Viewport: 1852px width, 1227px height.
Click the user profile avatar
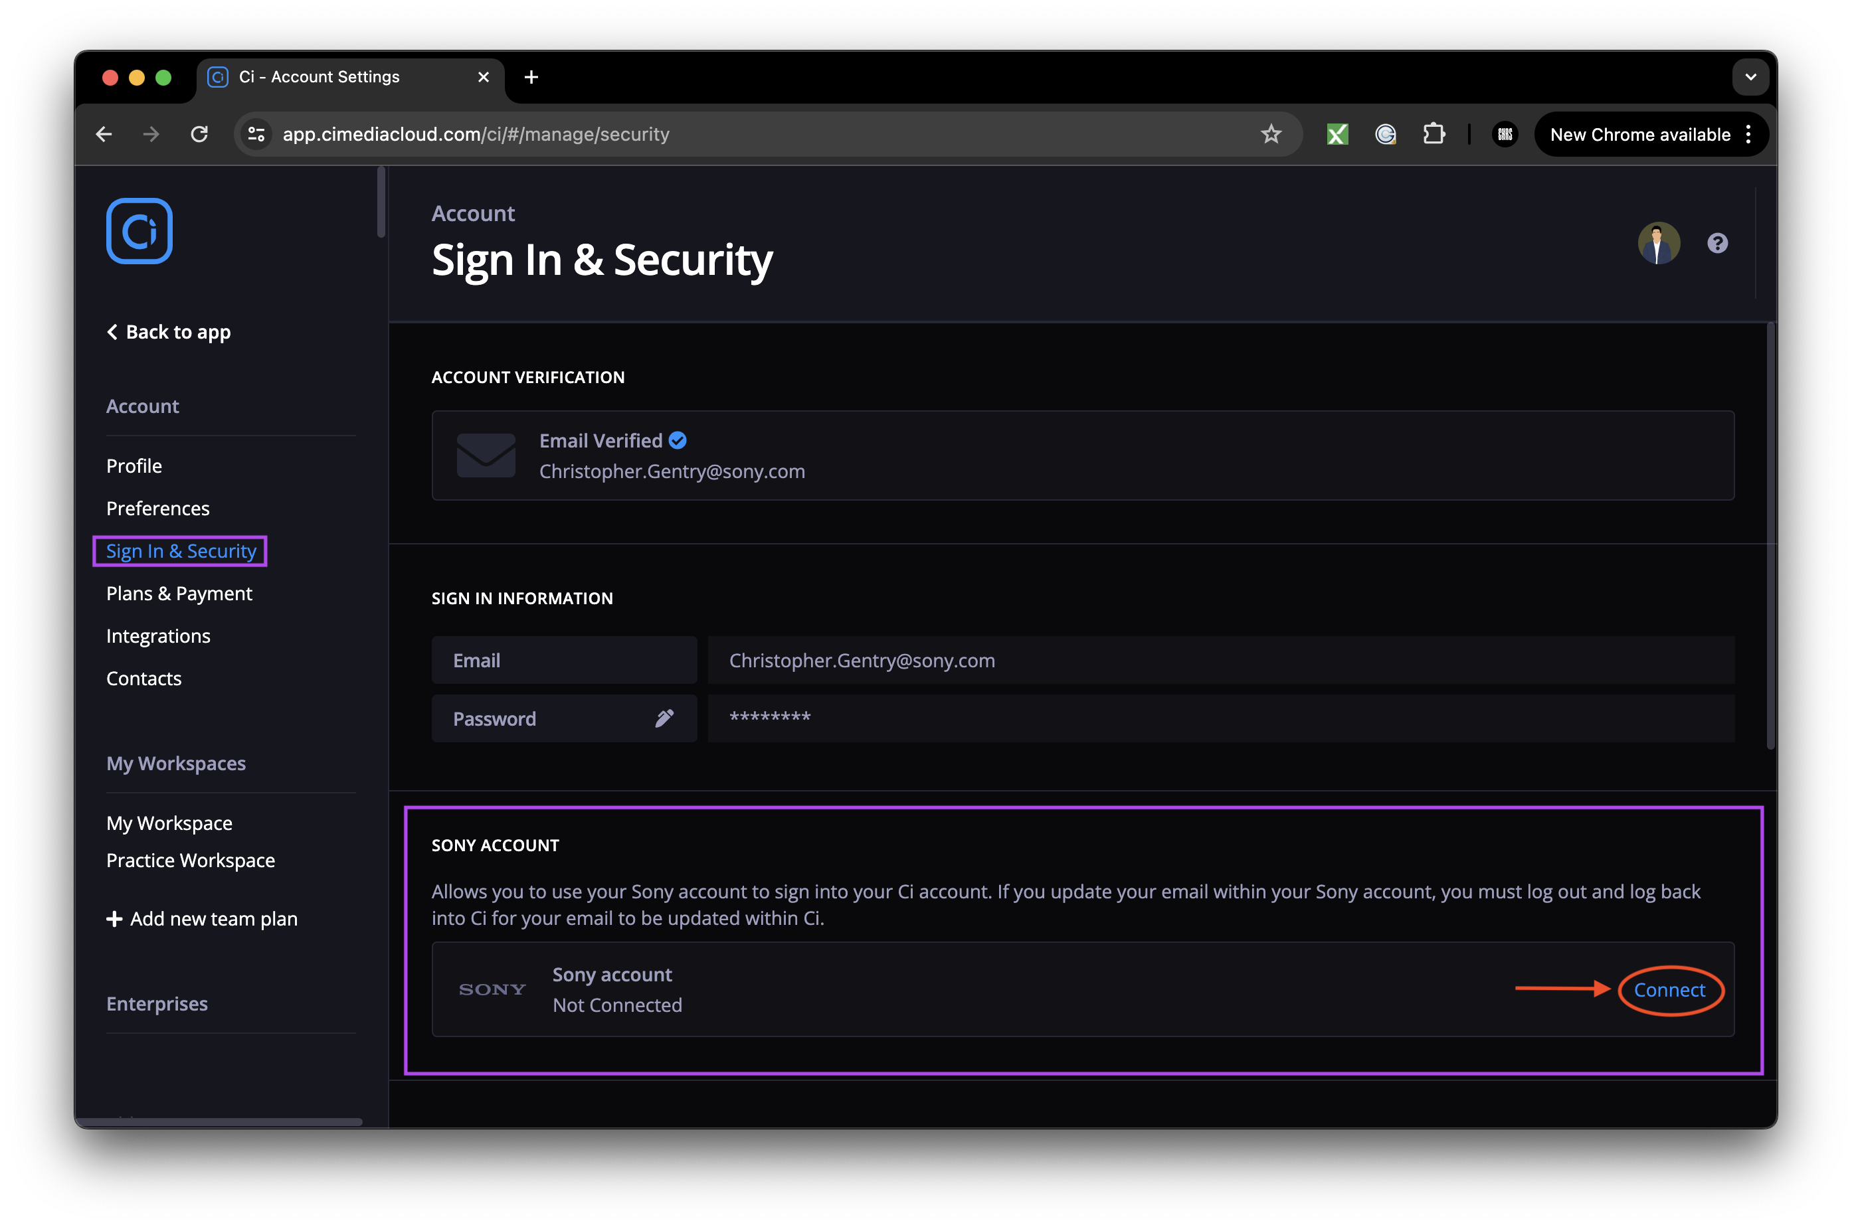(1659, 244)
